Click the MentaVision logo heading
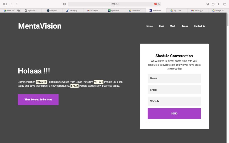229x143 pixels. tap(40, 26)
